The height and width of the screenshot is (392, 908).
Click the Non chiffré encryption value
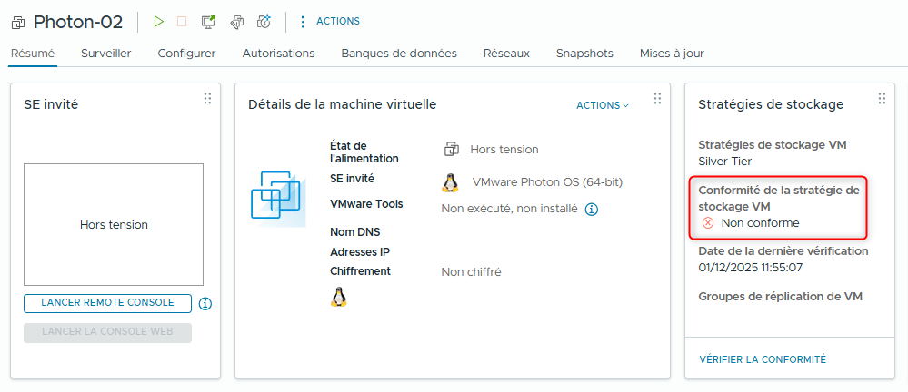(x=471, y=271)
